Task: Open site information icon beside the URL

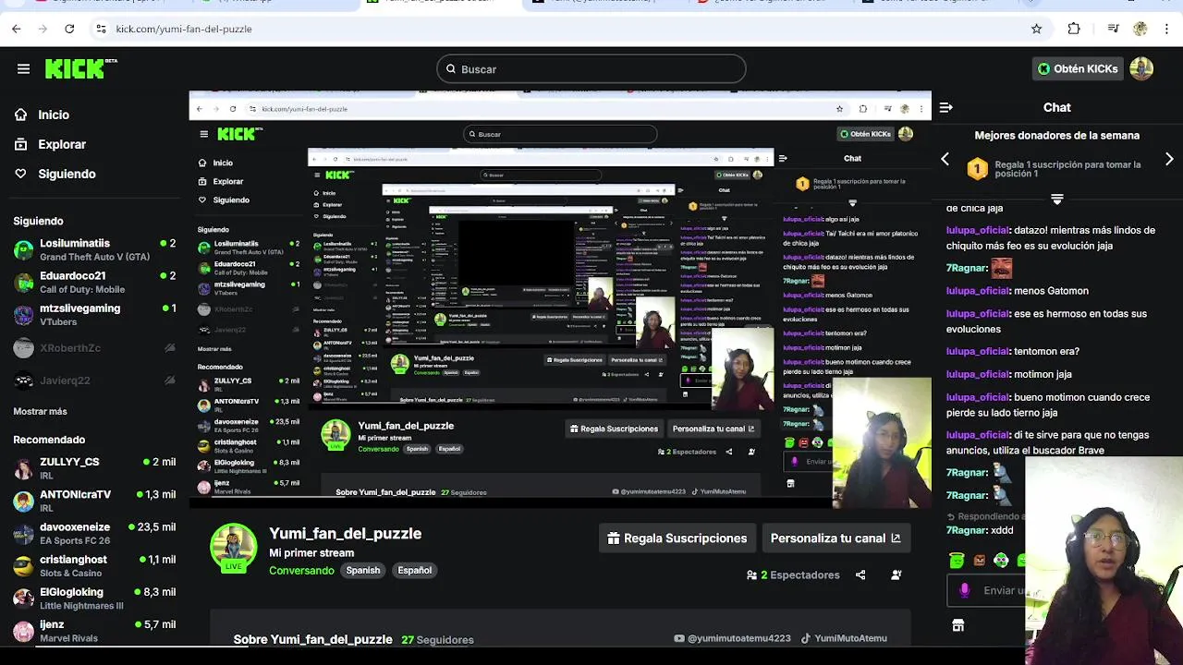Action: click(x=101, y=29)
